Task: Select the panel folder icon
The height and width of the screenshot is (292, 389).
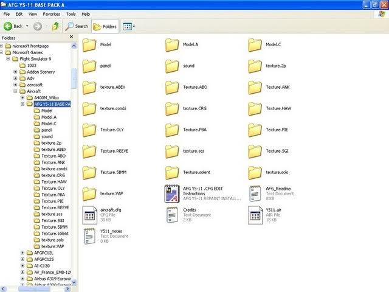Action: pos(89,66)
